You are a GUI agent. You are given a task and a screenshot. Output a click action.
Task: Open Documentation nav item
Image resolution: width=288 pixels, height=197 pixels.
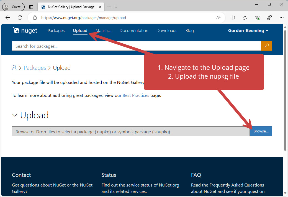coord(134,31)
